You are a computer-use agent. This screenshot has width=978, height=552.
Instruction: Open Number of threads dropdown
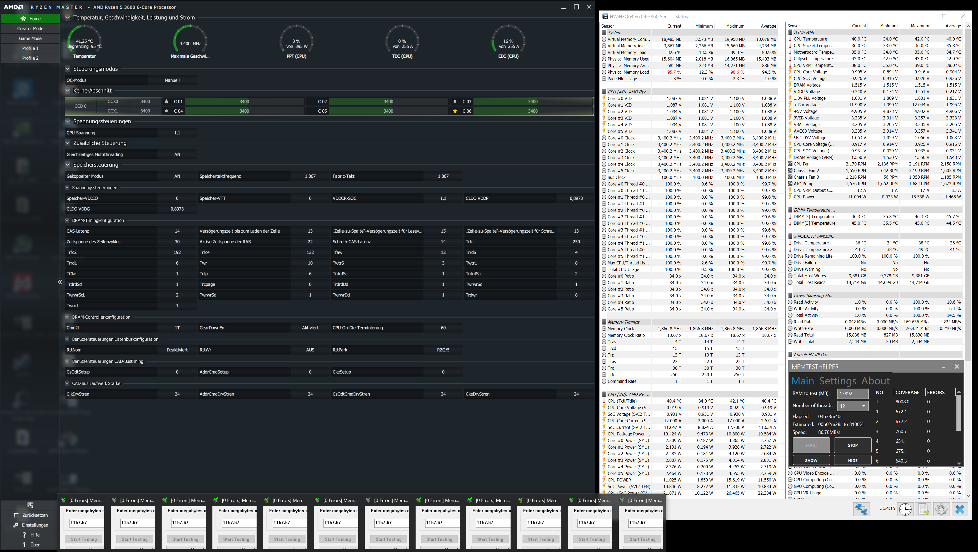(x=853, y=406)
